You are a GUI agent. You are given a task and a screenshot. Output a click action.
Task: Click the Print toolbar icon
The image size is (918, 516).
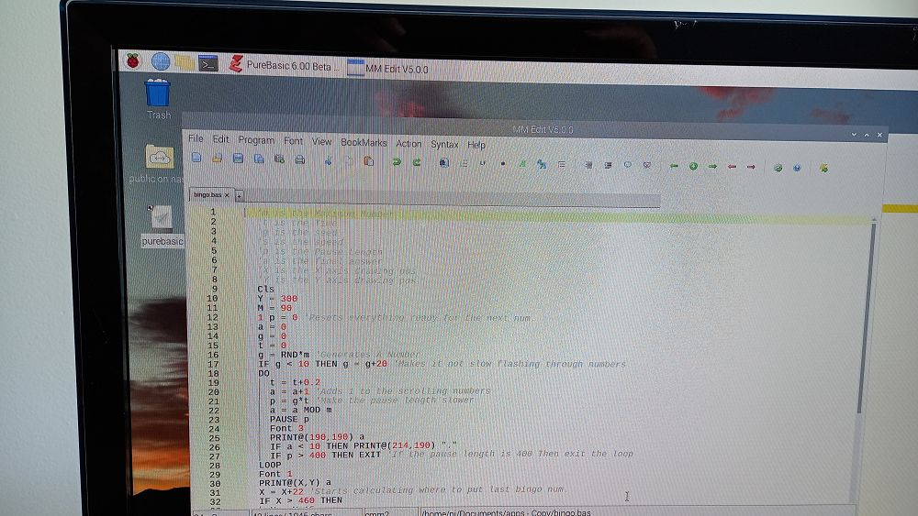tap(299, 160)
